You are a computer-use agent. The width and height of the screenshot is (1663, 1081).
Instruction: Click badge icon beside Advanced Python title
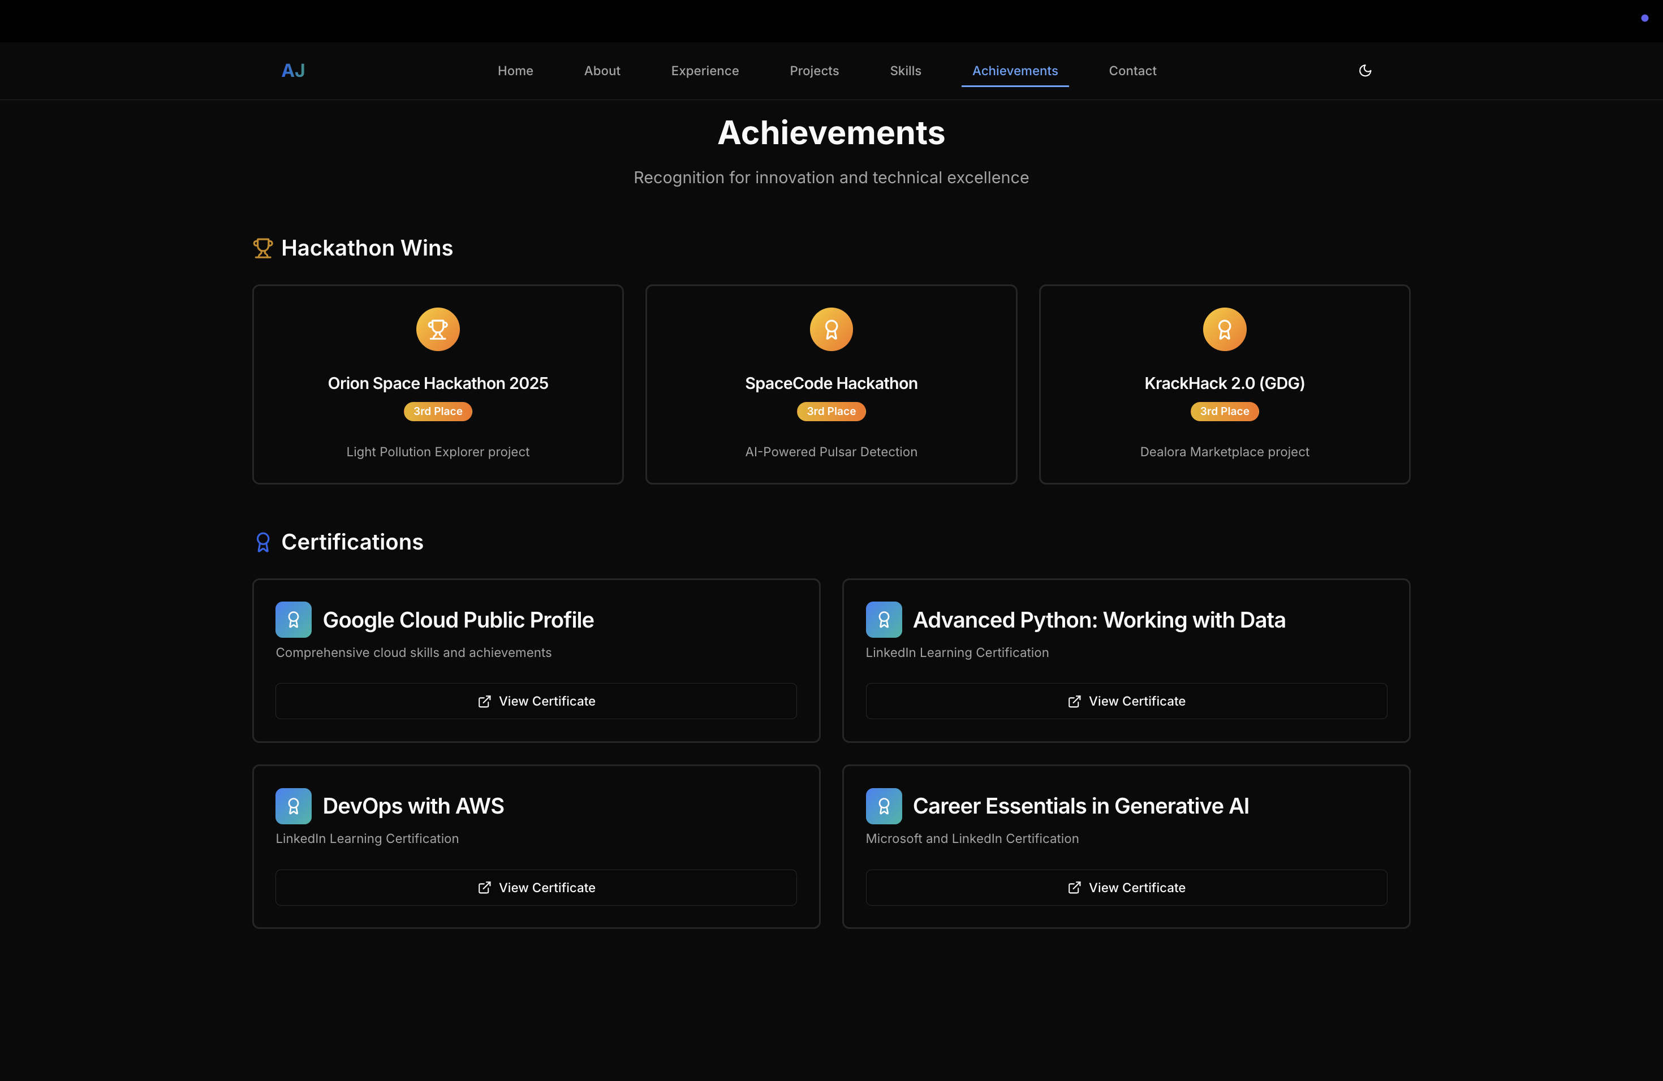pyautogui.click(x=883, y=620)
